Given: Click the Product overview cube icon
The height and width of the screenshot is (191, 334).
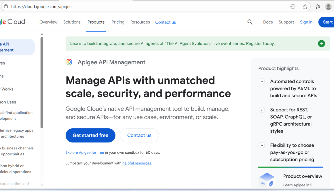Looking at the screenshot, I should pos(267,179).
